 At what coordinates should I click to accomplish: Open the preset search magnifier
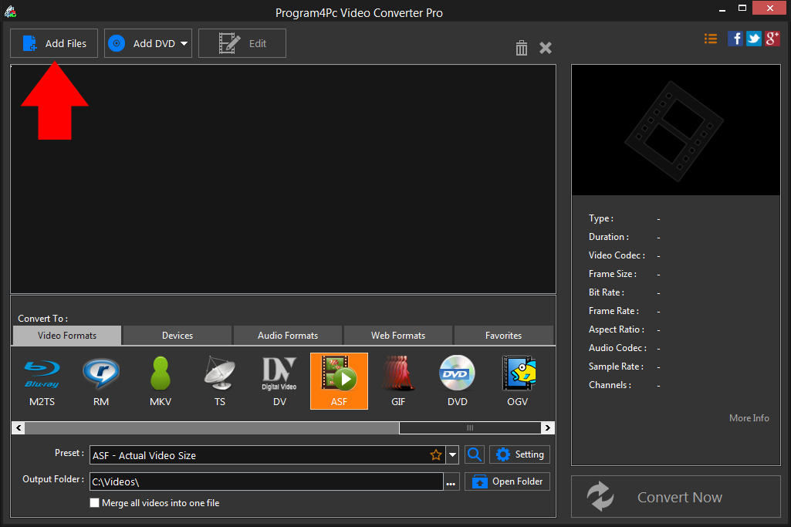(474, 454)
